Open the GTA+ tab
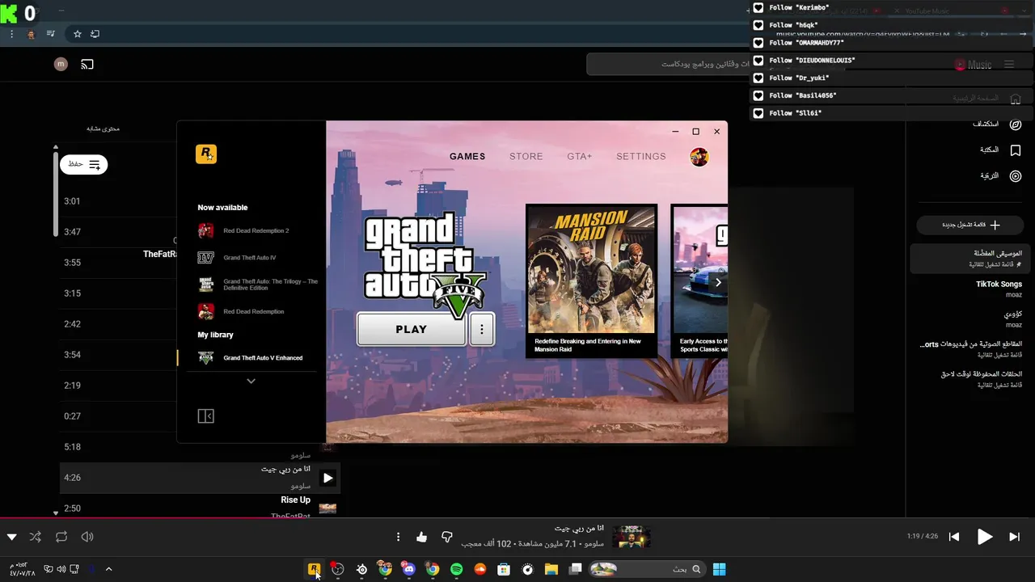This screenshot has width=1035, height=582. click(580, 156)
